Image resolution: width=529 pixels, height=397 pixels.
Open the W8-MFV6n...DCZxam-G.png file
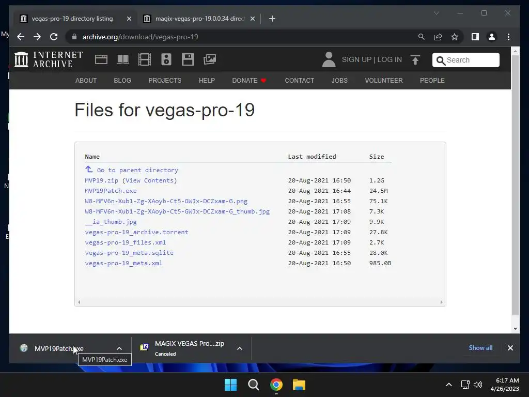(x=166, y=201)
